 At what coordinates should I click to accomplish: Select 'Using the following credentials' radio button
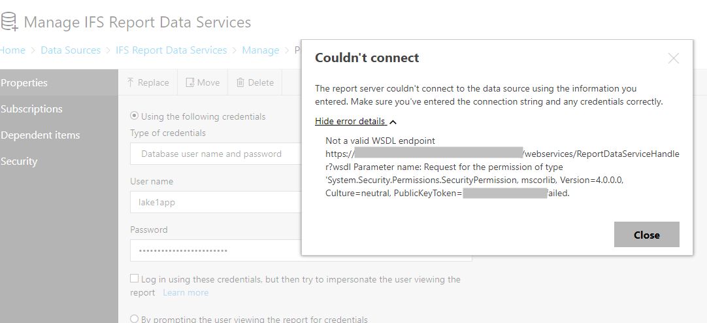(x=134, y=116)
